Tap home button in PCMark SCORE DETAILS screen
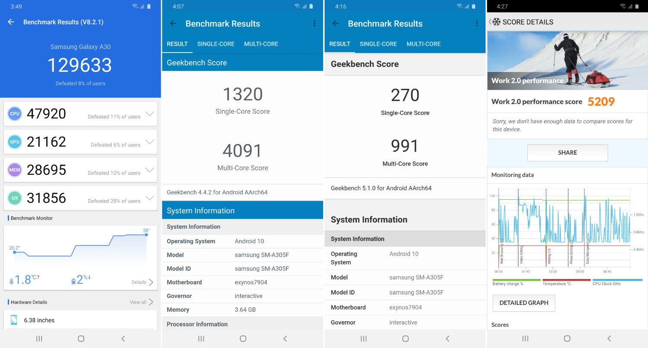Viewport: 648px width, 348px height. click(567, 339)
